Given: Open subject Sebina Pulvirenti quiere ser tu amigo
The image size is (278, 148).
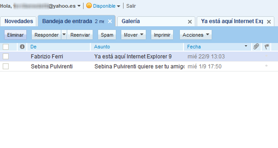Looking at the screenshot, I should (139, 66).
